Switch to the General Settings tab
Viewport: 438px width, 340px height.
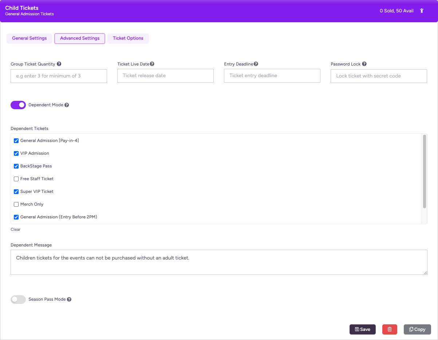tap(29, 38)
